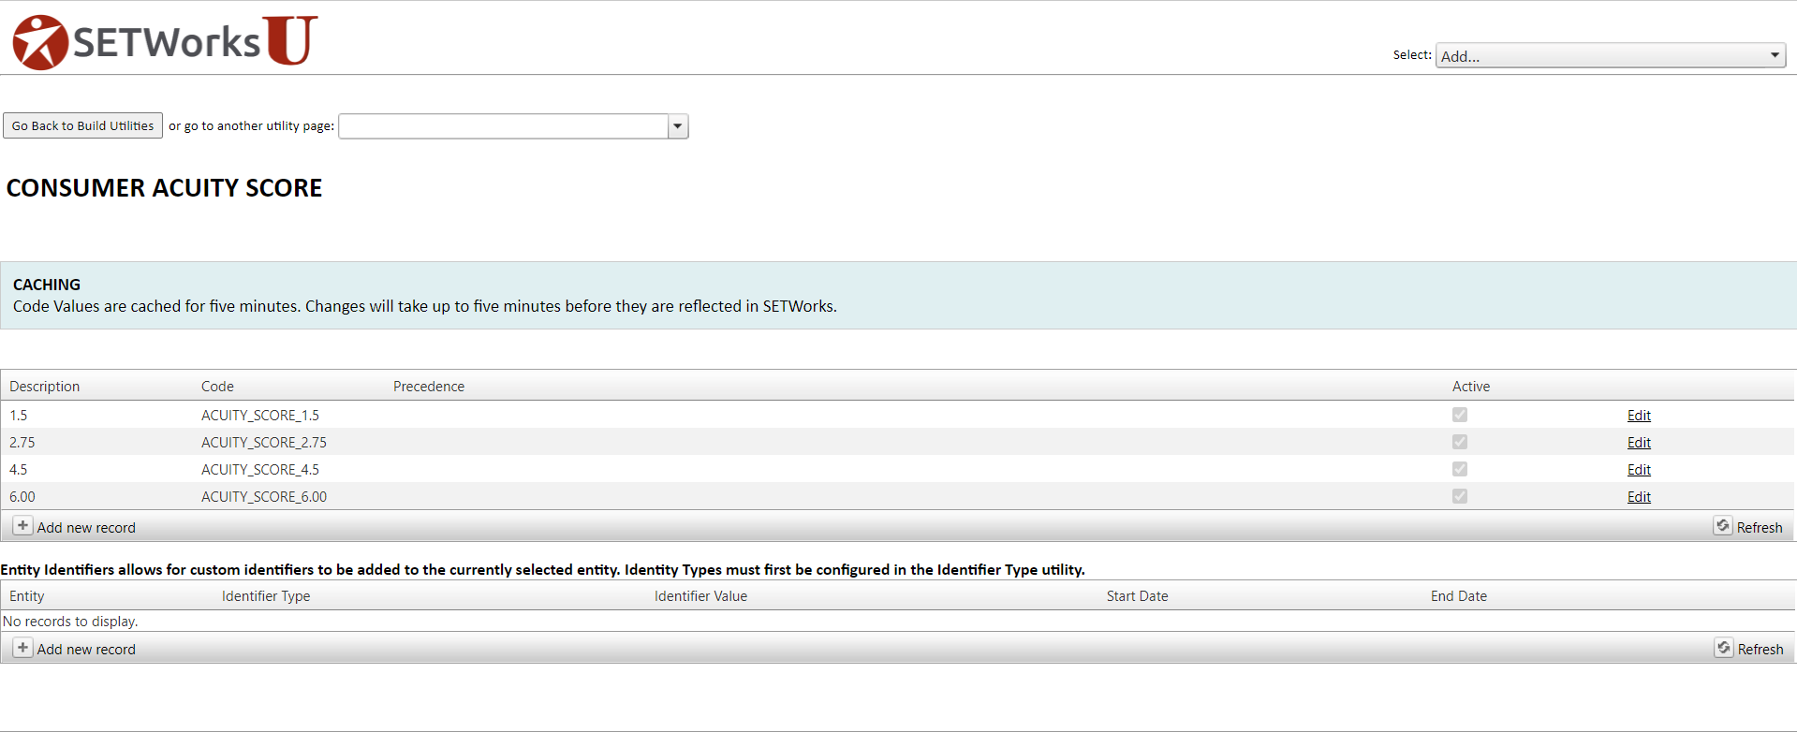
Task: Edit the ACUITY_SCORE_2.75 record
Action: tap(1639, 443)
